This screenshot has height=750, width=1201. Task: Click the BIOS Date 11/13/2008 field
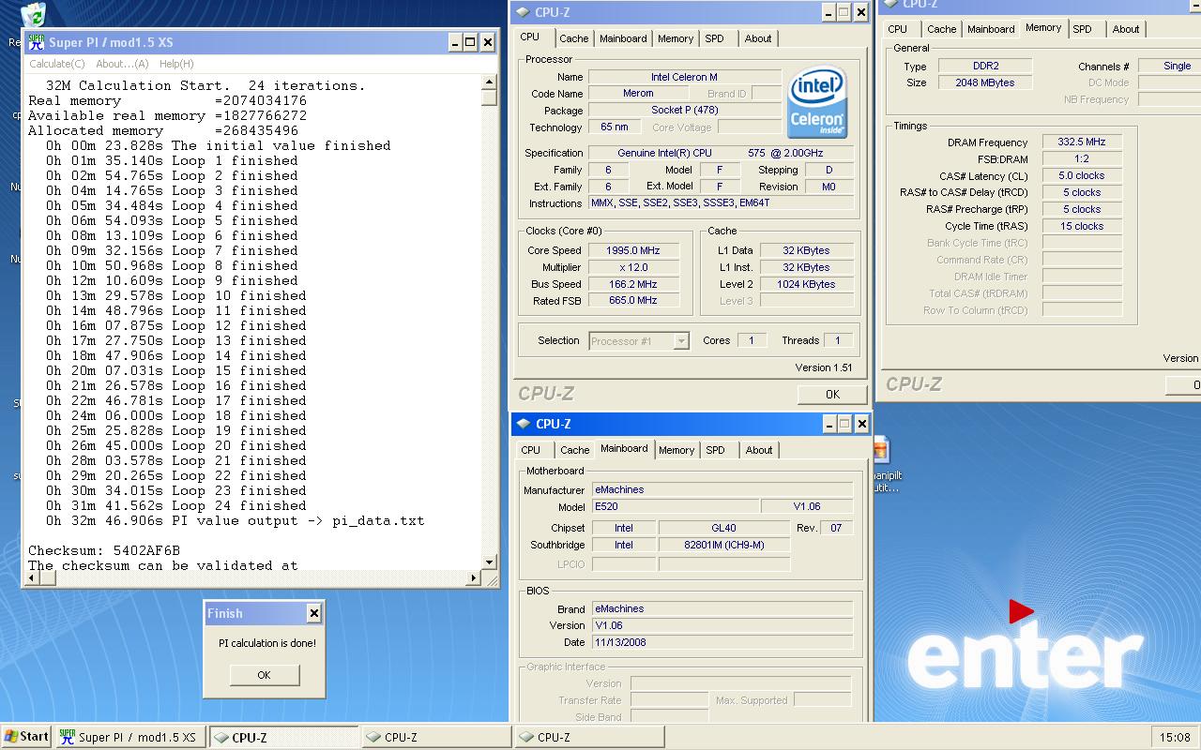click(722, 642)
